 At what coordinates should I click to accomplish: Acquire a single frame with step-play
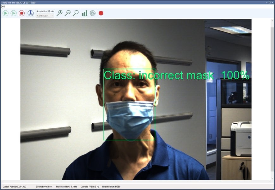pos(14,13)
